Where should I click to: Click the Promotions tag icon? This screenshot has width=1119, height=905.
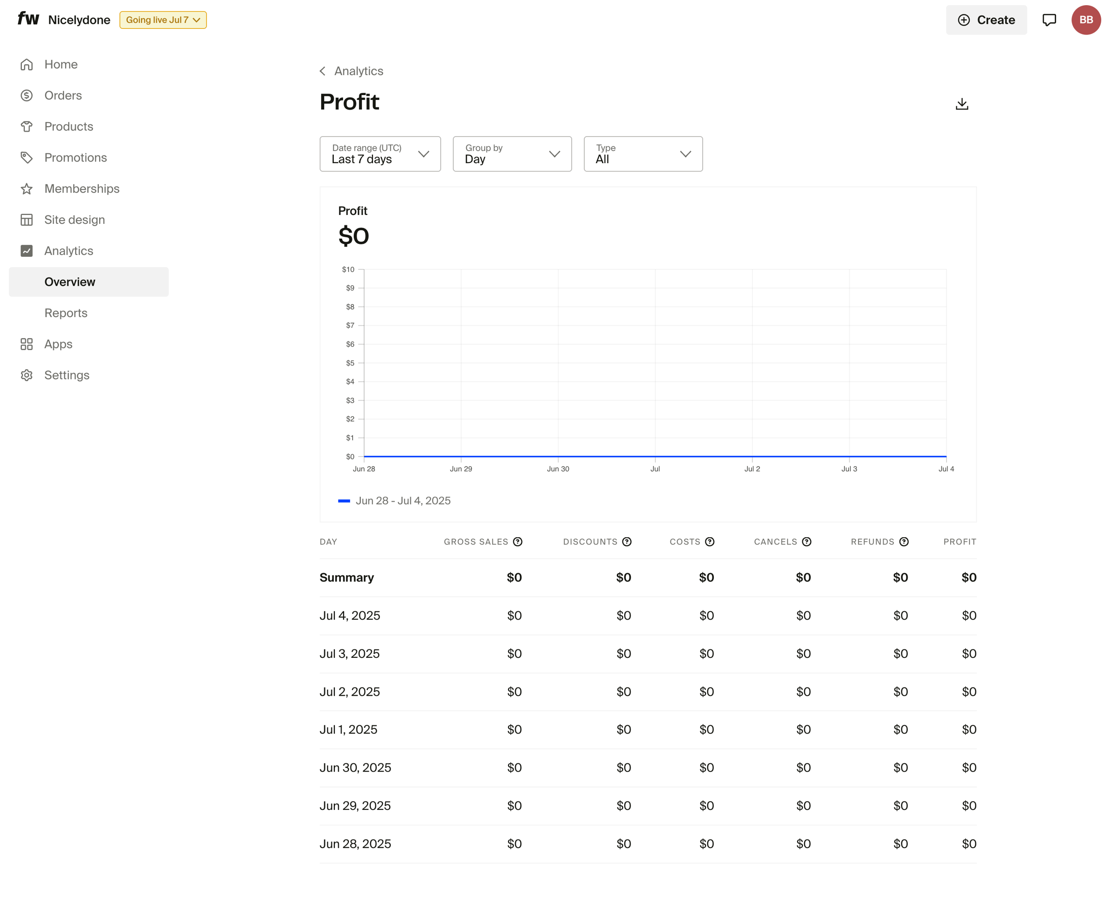click(x=27, y=158)
